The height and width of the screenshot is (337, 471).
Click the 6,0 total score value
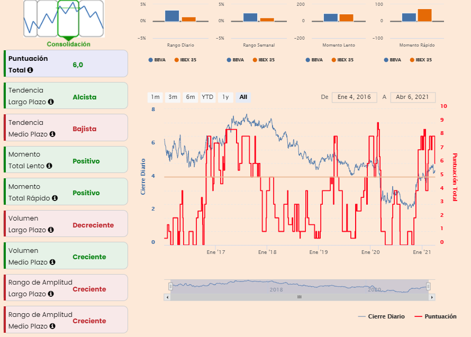78,65
